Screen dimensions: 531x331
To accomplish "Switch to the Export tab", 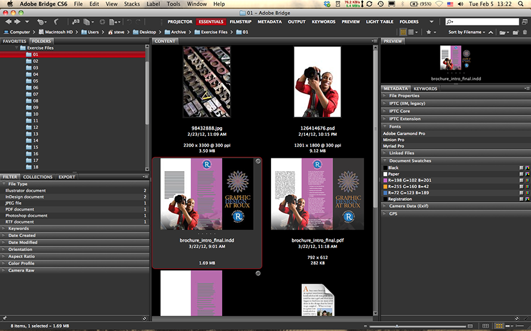I will click(67, 177).
